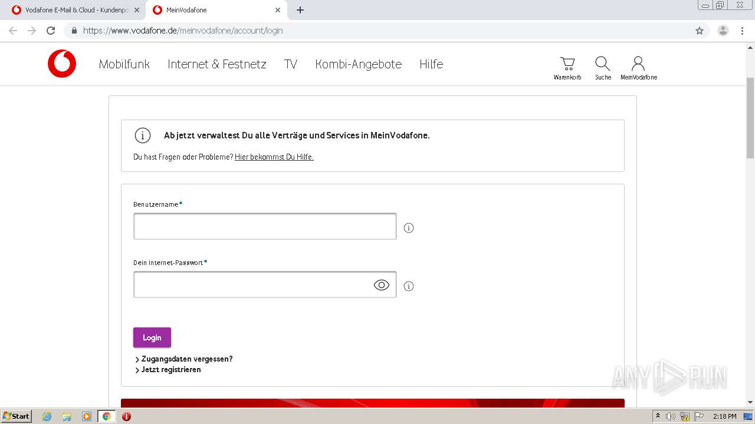Open the Chrome profile avatar
Screen dimensions: 755x424
coord(723,31)
